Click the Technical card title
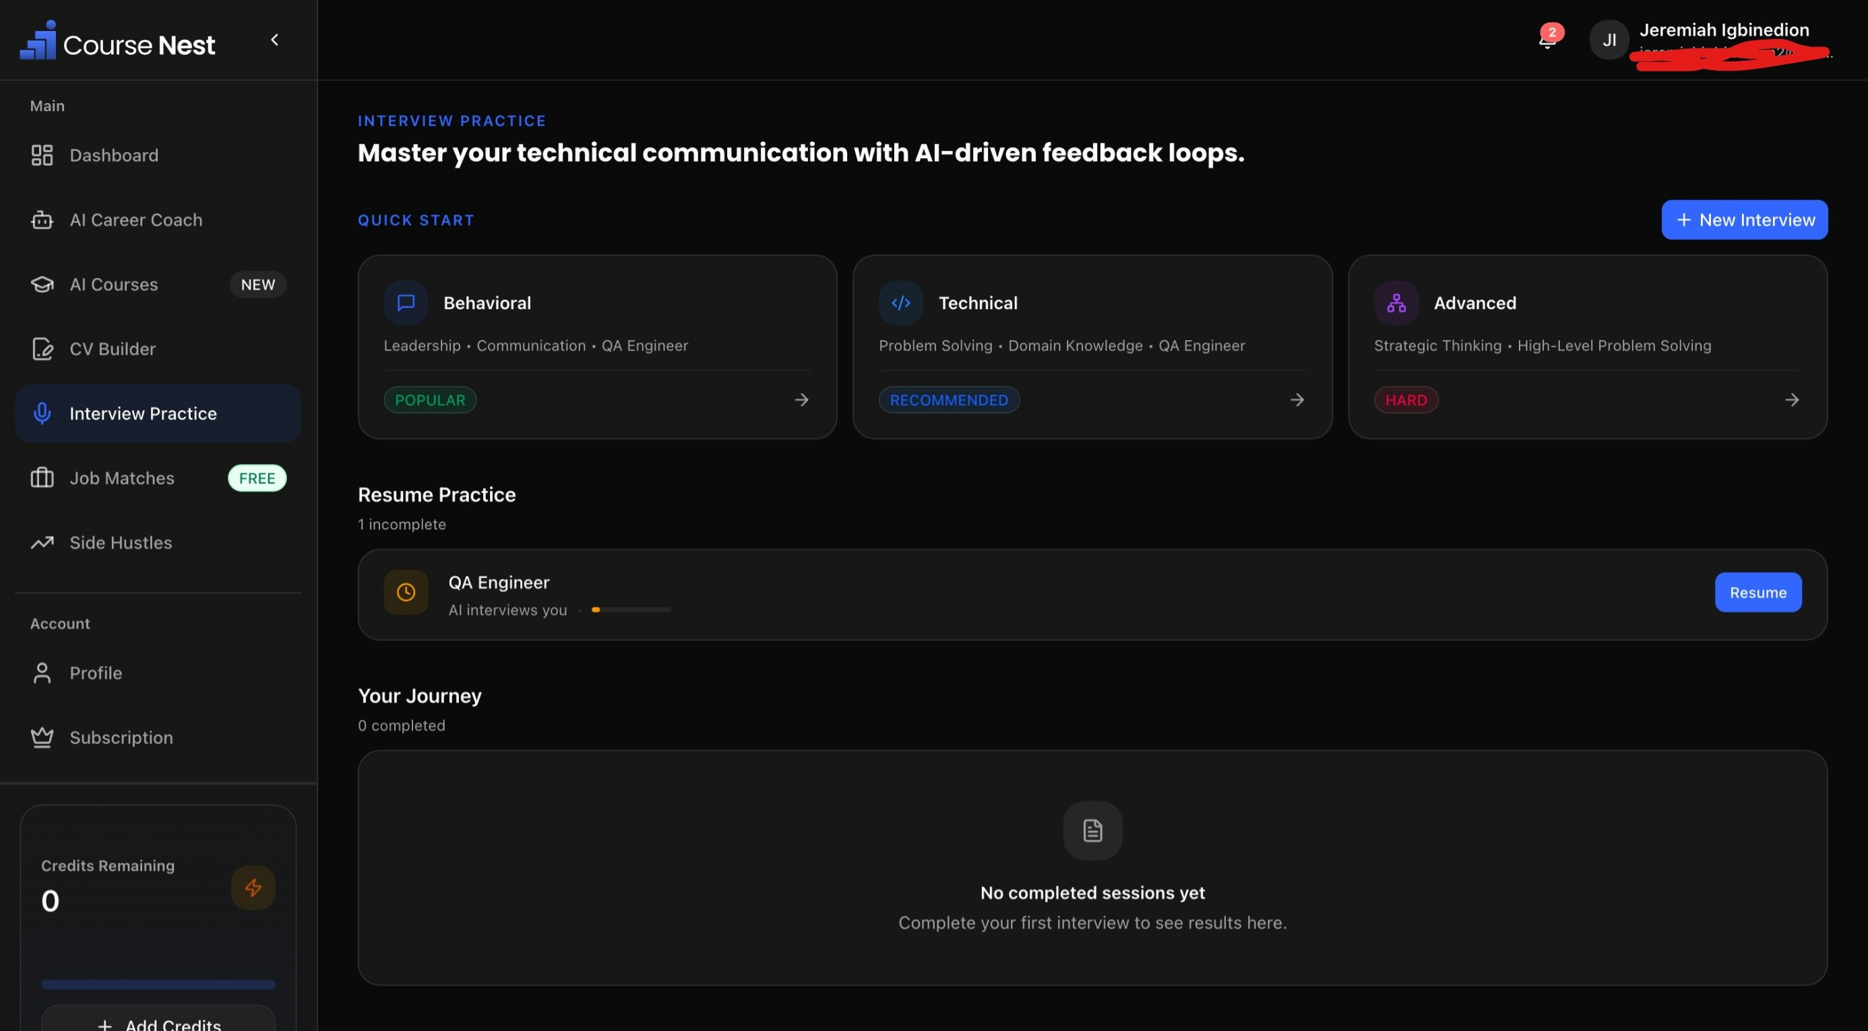This screenshot has height=1031, width=1868. coord(978,303)
